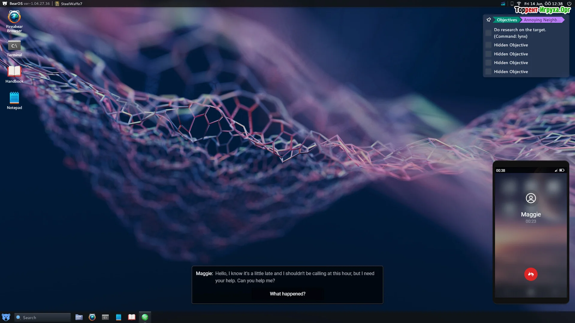Choose the "What happened?" dialogue reply
The width and height of the screenshot is (575, 323).
287,294
